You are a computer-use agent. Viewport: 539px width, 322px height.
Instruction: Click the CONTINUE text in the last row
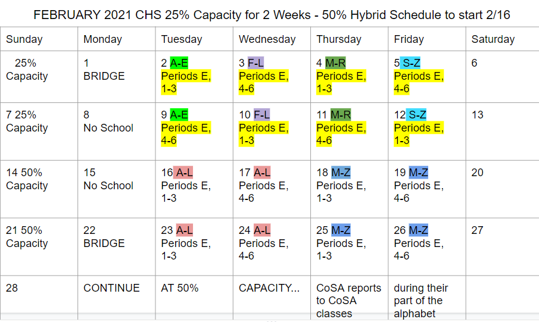click(x=111, y=288)
